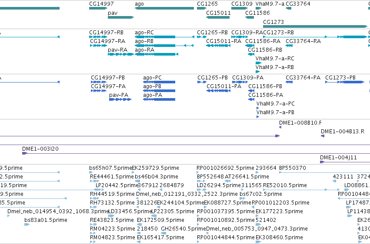Open transcript CG14997-RB
Viewport: 370px width, 244px height.
point(106,32)
